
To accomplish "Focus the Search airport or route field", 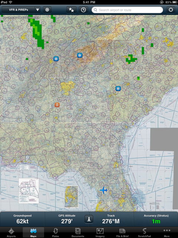I will click(127, 10).
